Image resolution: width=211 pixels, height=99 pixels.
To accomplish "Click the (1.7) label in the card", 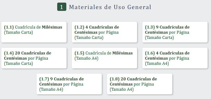I will coord(44,79).
